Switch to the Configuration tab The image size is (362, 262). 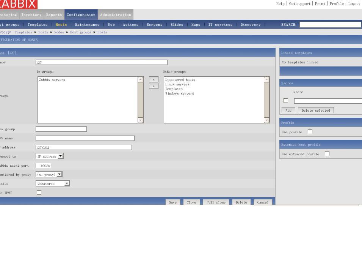click(81, 14)
